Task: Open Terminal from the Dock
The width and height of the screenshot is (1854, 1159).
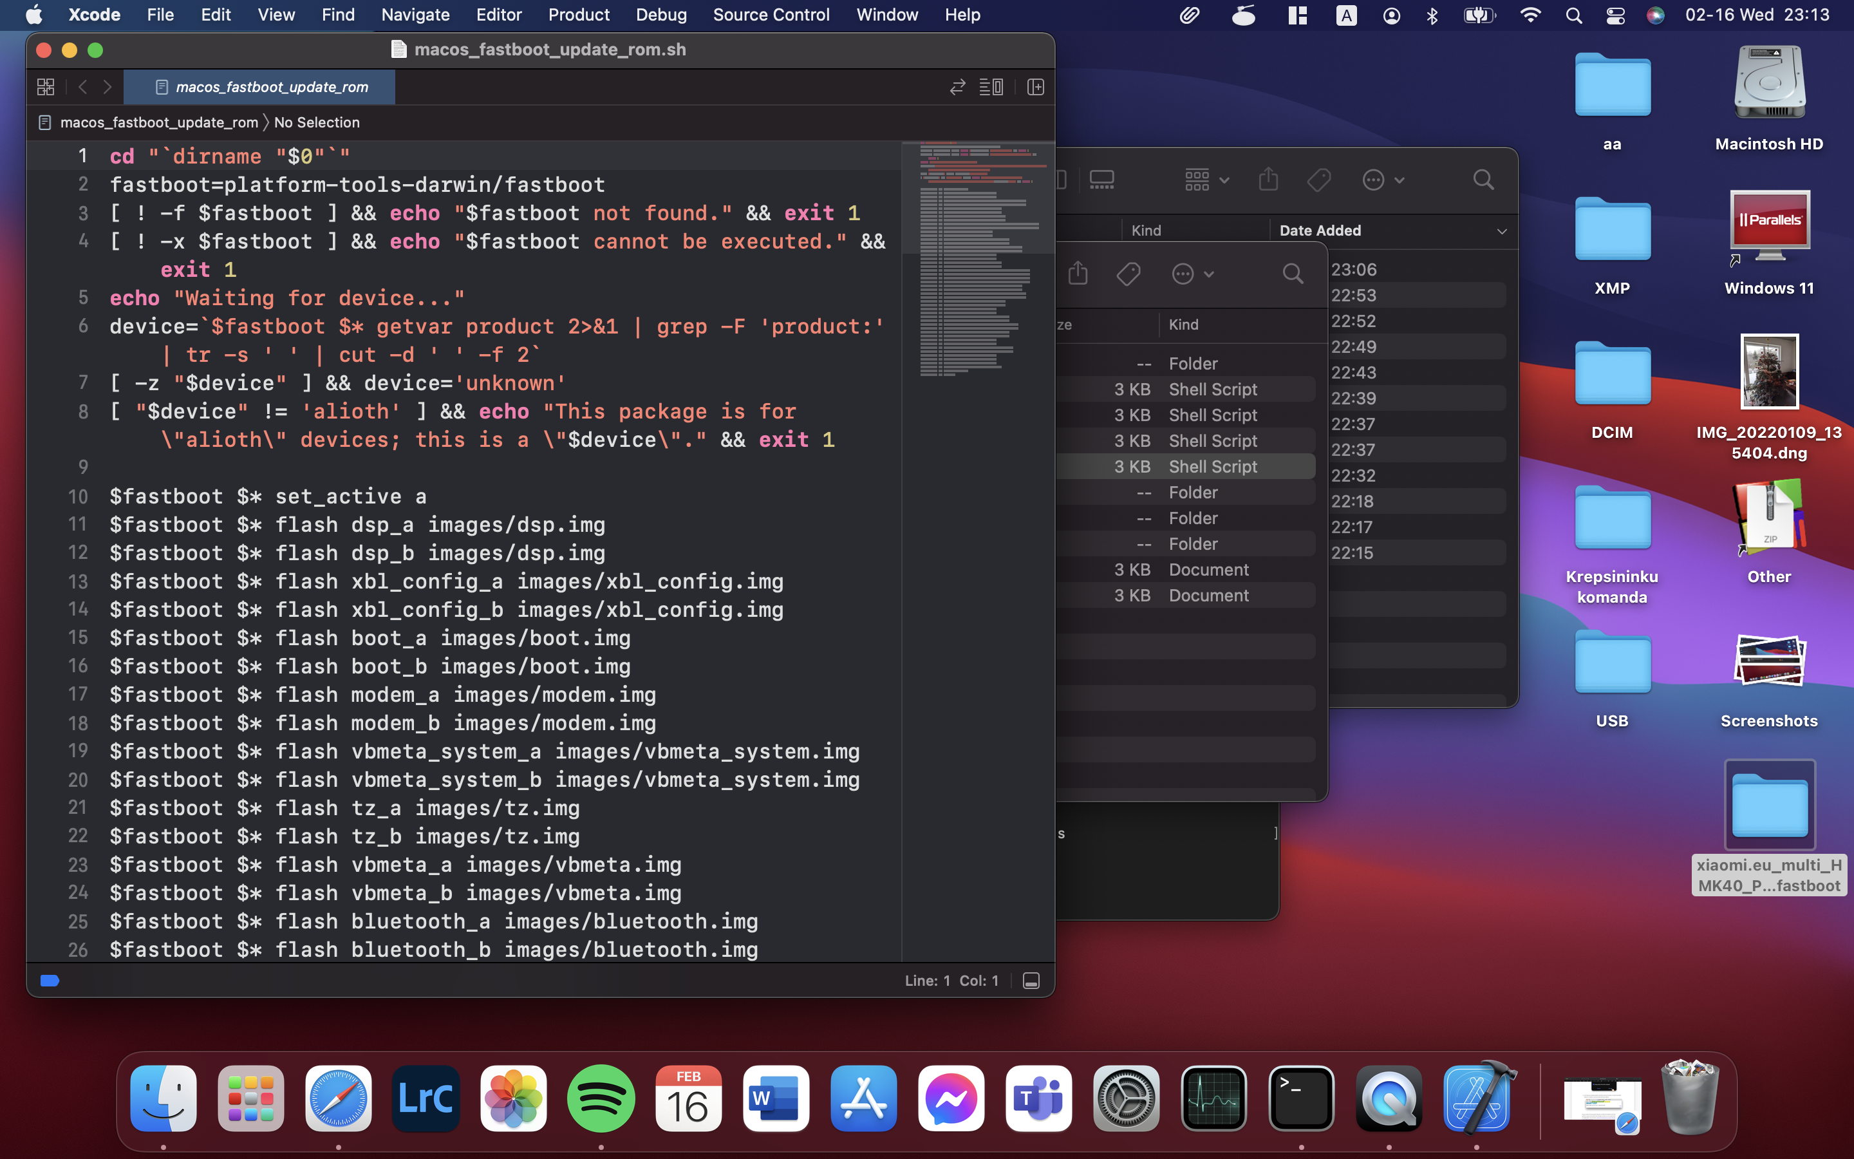Action: click(x=1301, y=1098)
